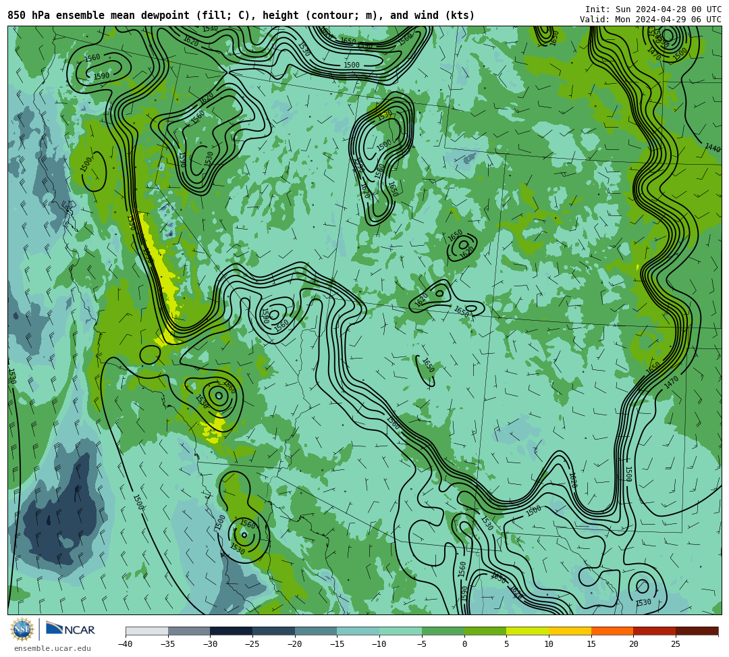The width and height of the screenshot is (729, 657).
Task: Click the -10 colorbar tick label
Action: click(379, 644)
